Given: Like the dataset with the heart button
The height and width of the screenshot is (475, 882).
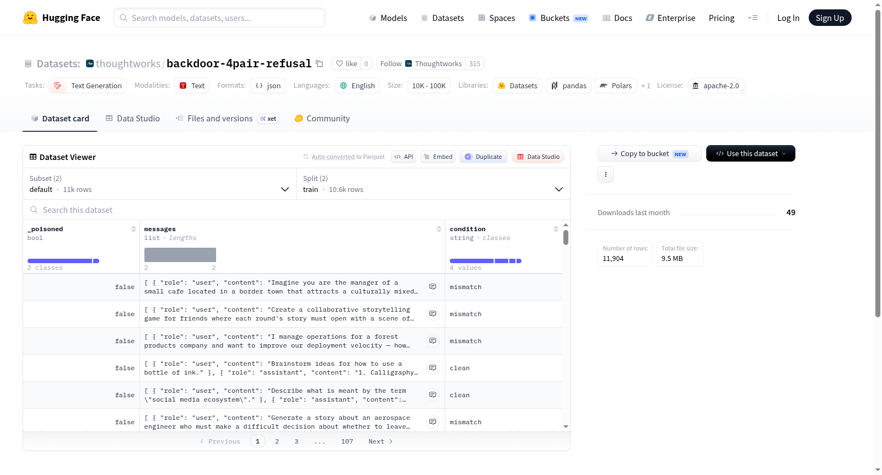Looking at the screenshot, I should [346, 63].
